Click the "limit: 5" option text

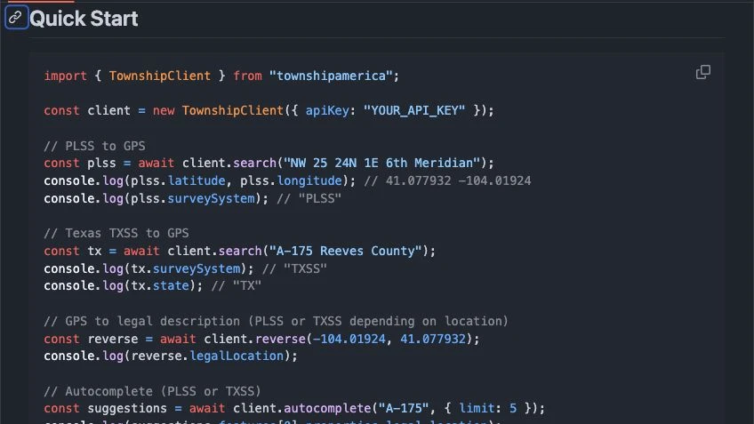pyautogui.click(x=488, y=408)
